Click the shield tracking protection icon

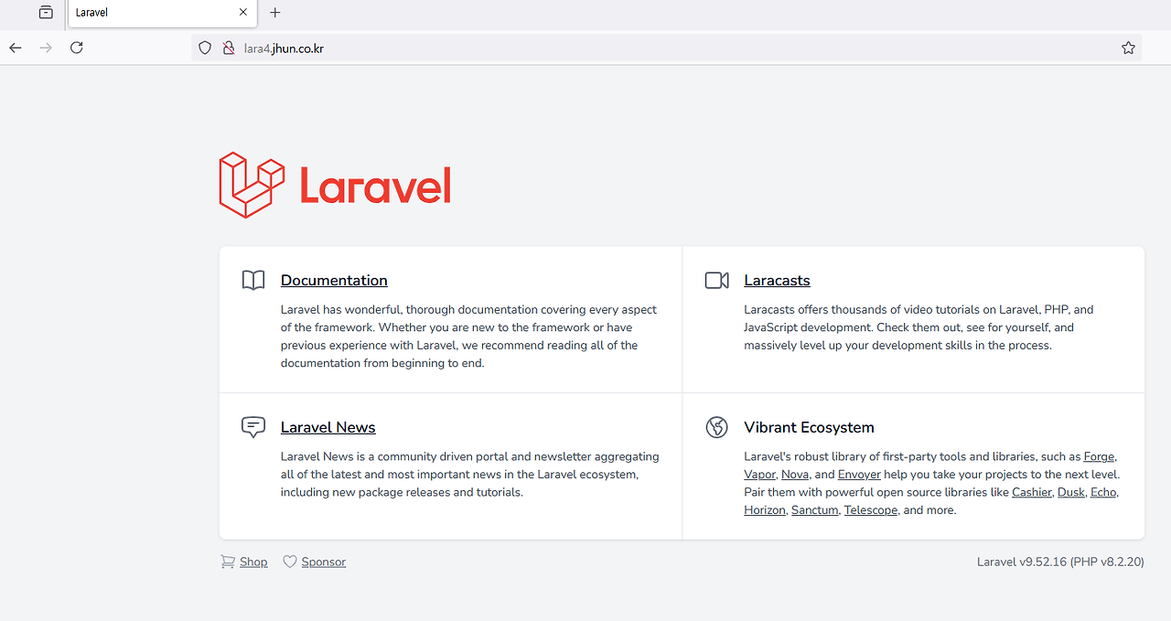205,48
